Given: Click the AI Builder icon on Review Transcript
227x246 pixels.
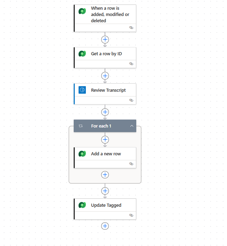Looking at the screenshot, I should pyautogui.click(x=82, y=90).
